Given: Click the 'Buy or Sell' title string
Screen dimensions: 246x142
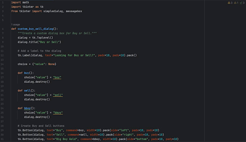Looking at the screenshot, I should (x=49, y=42).
